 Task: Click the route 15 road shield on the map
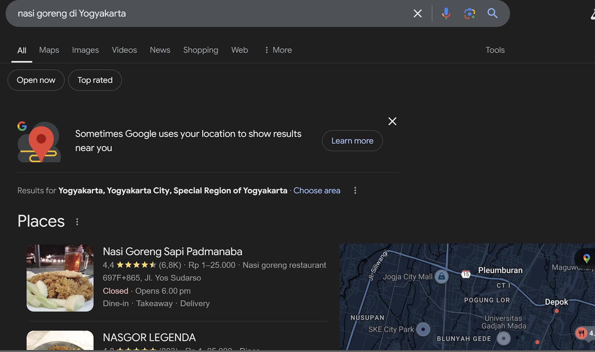[466, 274]
